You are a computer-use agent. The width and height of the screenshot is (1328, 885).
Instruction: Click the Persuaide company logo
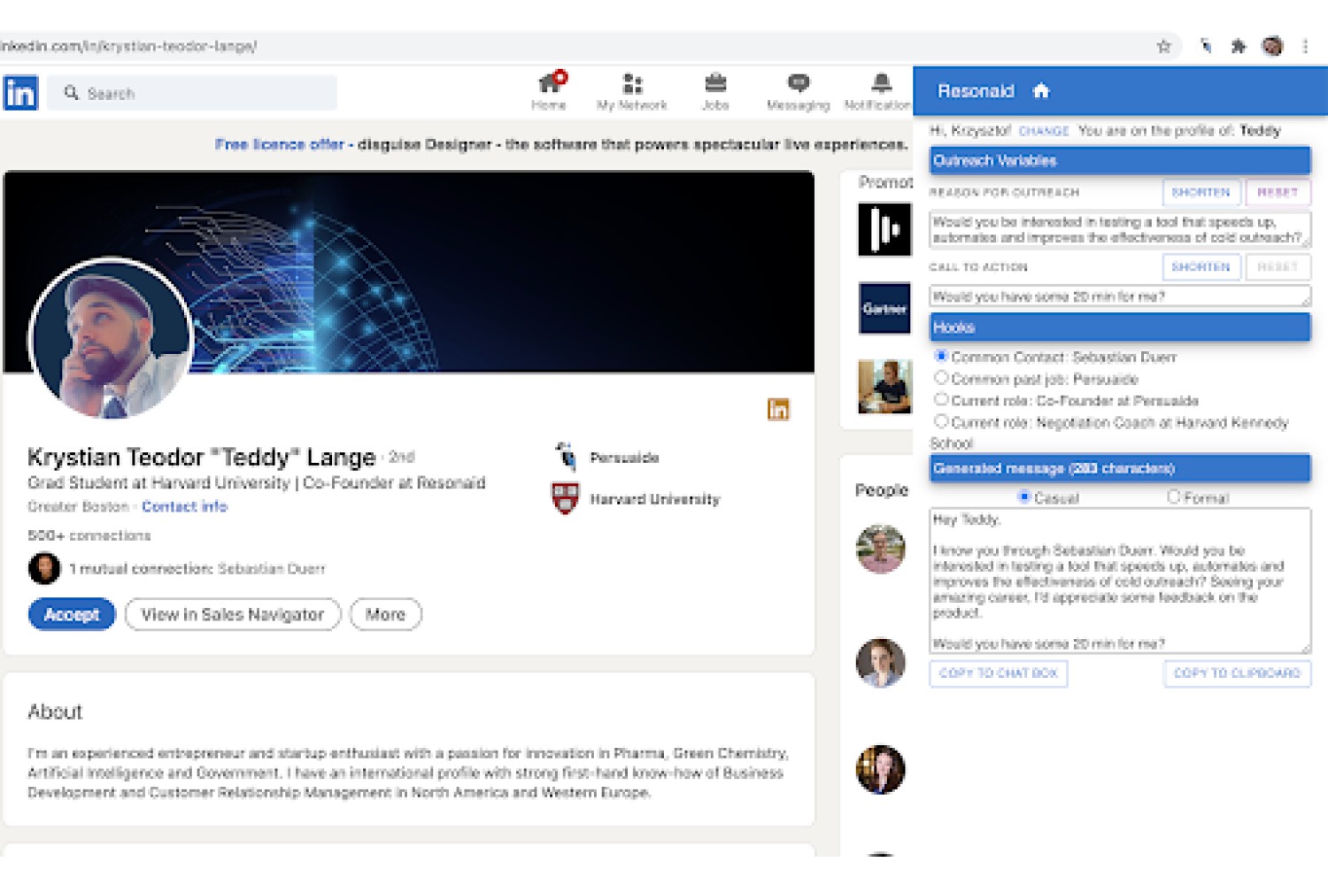tap(566, 457)
